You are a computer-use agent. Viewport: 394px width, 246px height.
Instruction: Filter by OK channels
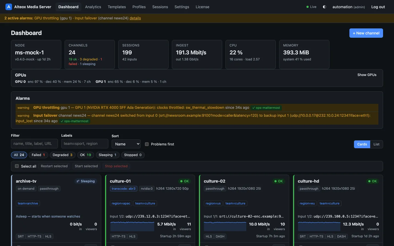tap(86, 155)
